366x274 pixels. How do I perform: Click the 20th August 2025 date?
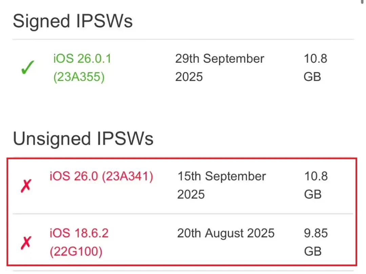[226, 233]
